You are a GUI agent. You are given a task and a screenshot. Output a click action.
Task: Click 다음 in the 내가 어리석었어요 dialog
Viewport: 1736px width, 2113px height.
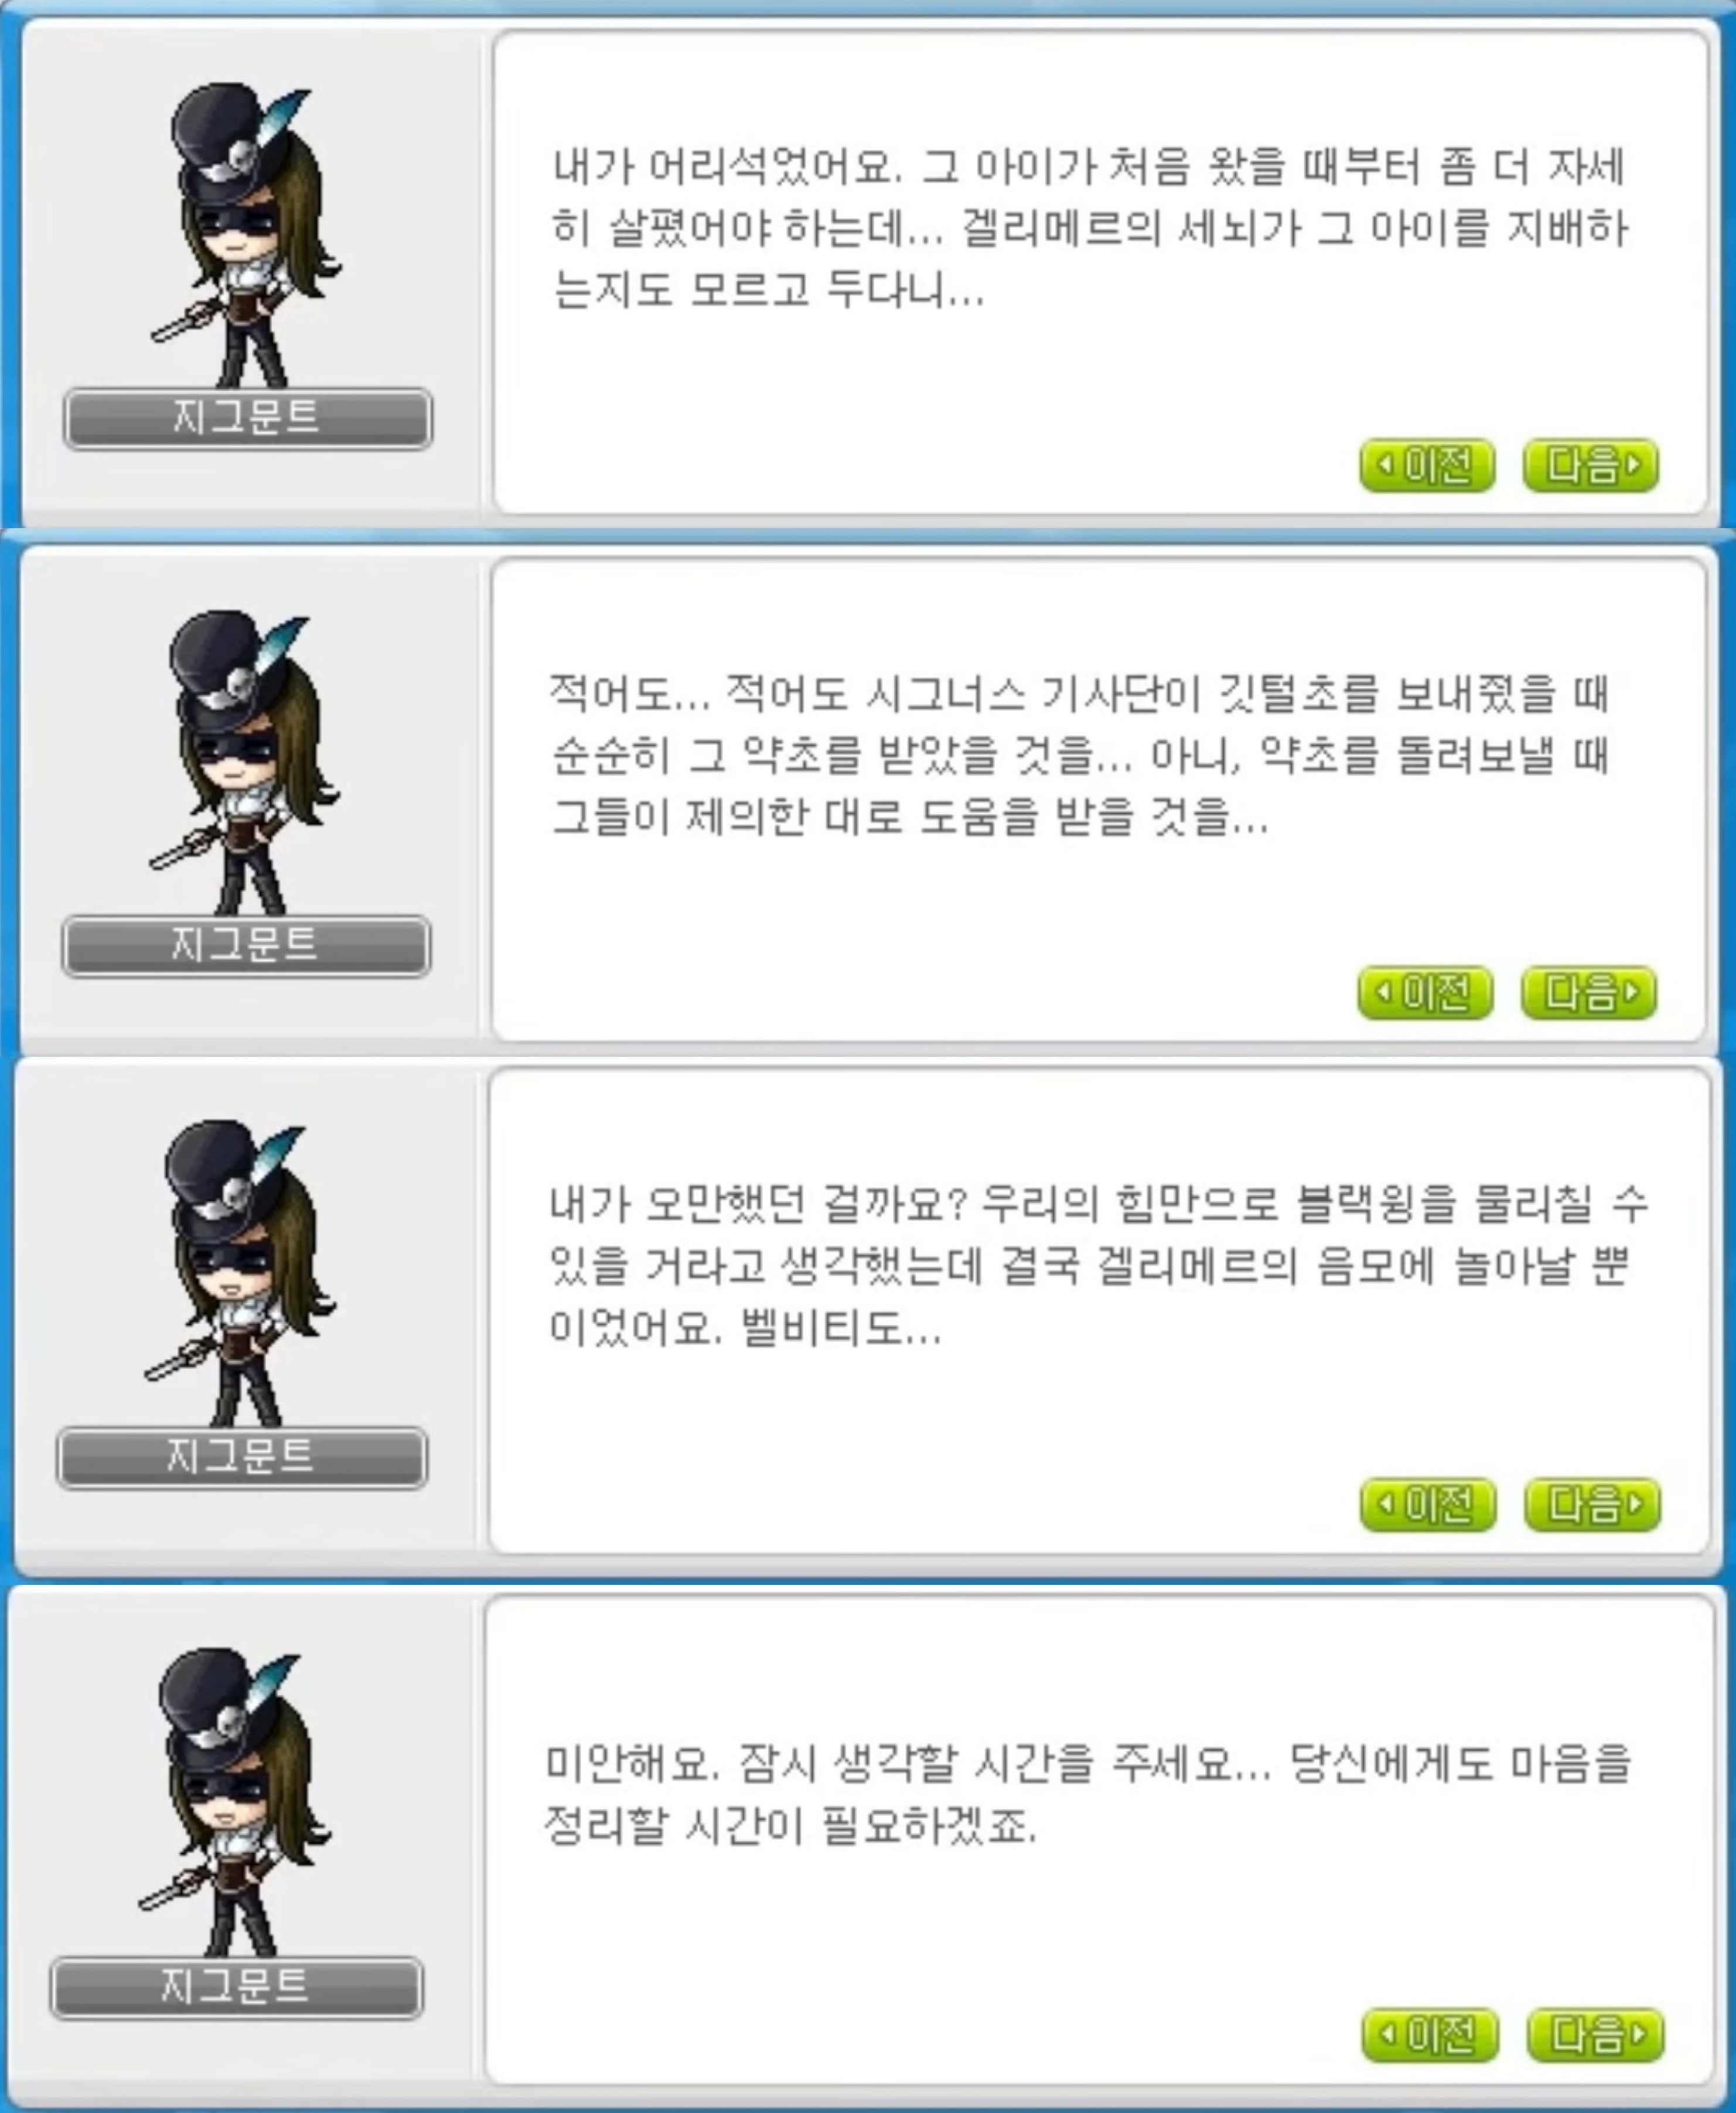point(1590,465)
